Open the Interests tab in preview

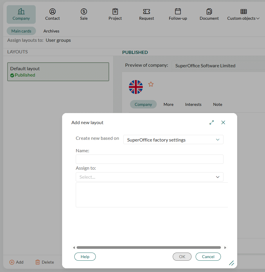pos(193,104)
